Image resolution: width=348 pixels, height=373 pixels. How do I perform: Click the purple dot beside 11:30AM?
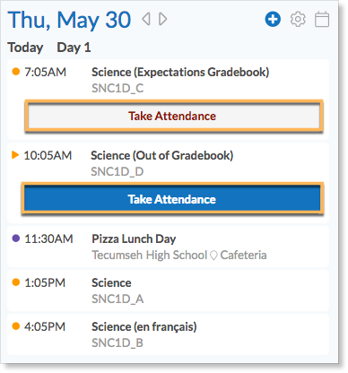(16, 239)
